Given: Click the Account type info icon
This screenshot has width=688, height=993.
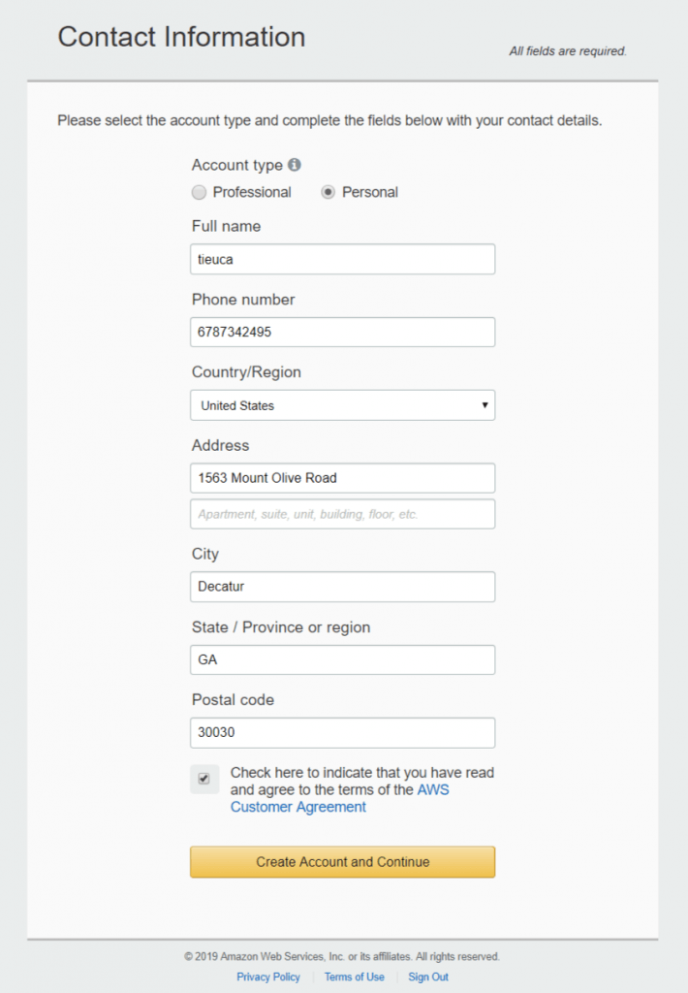Looking at the screenshot, I should (x=295, y=165).
